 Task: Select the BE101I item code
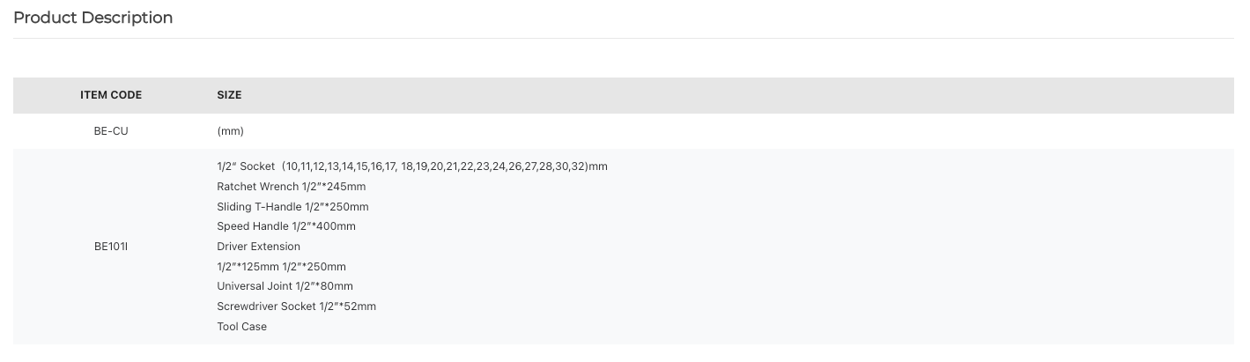(111, 247)
